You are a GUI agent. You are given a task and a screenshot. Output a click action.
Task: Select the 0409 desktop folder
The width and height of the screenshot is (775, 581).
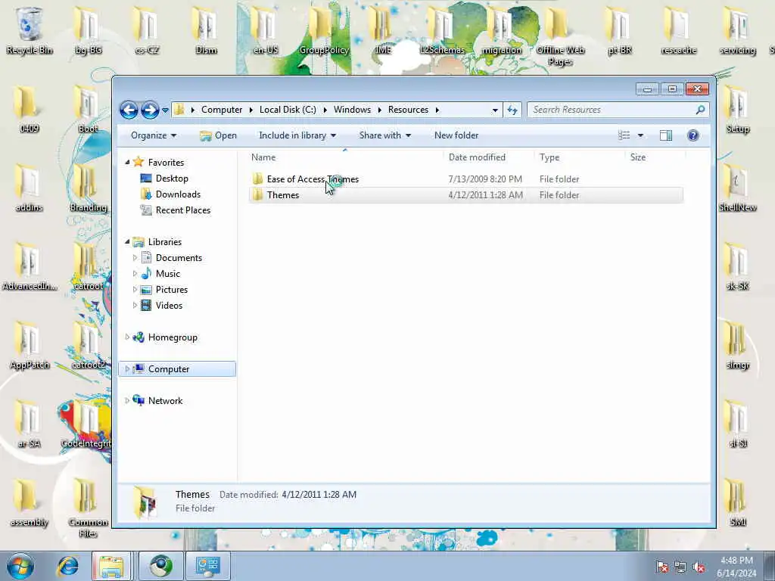[x=30, y=109]
